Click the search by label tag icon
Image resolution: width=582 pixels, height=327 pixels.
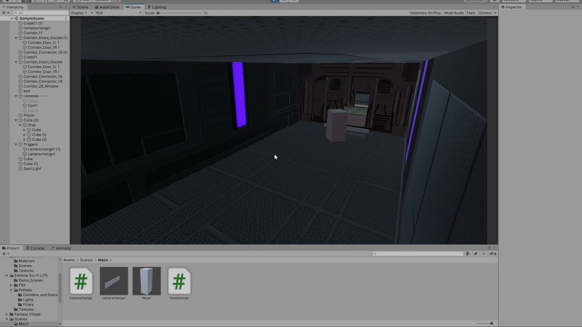pos(476,254)
